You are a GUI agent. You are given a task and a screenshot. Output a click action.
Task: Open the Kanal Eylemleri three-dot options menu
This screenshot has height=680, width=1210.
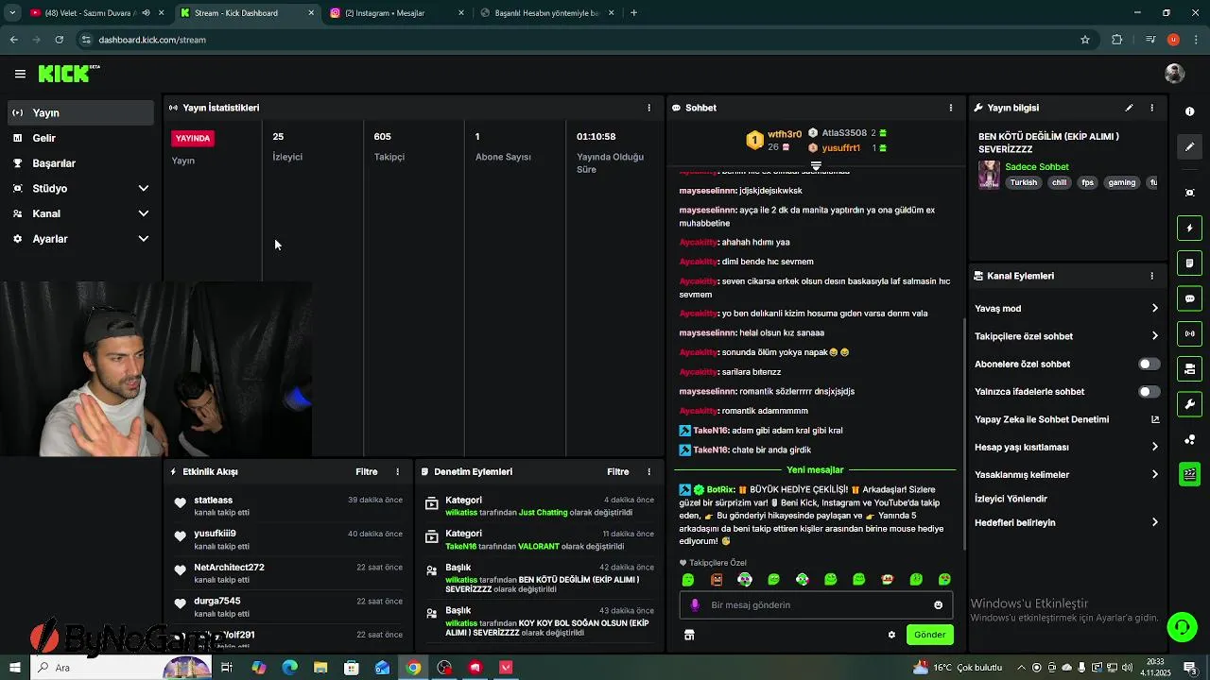coord(1151,276)
